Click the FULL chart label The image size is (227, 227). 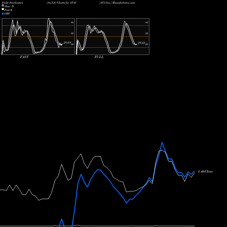99,57
